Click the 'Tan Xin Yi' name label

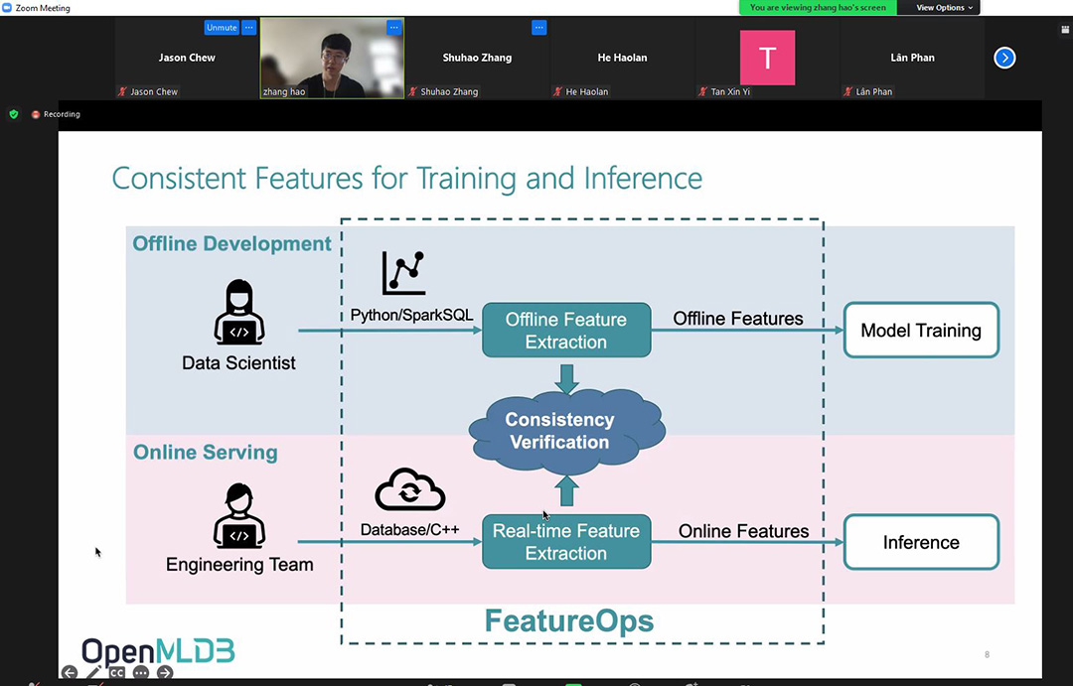coord(730,91)
